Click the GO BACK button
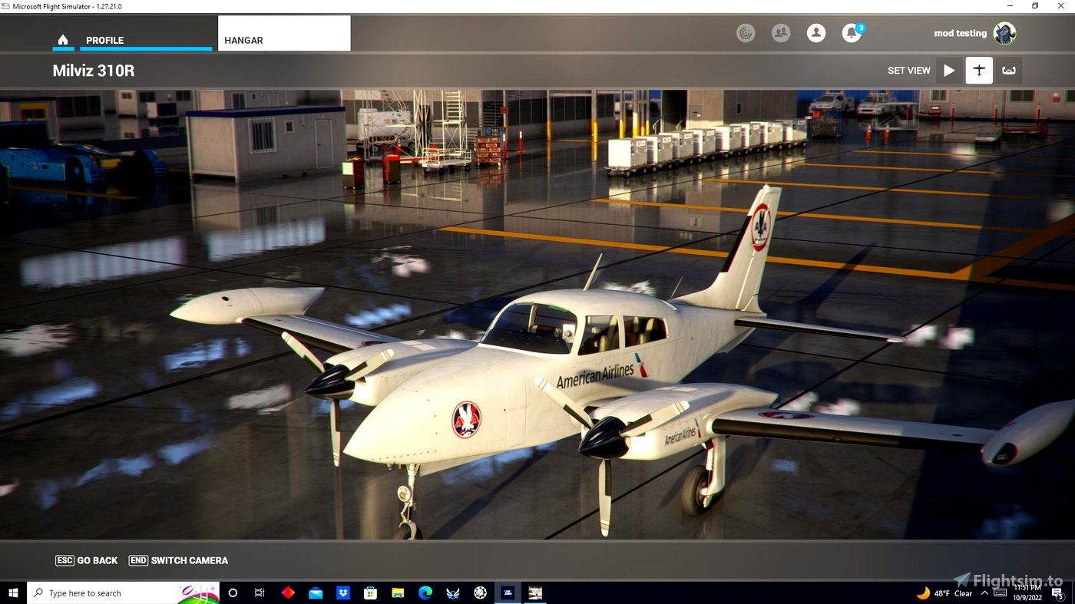This screenshot has height=604, width=1075. (87, 560)
